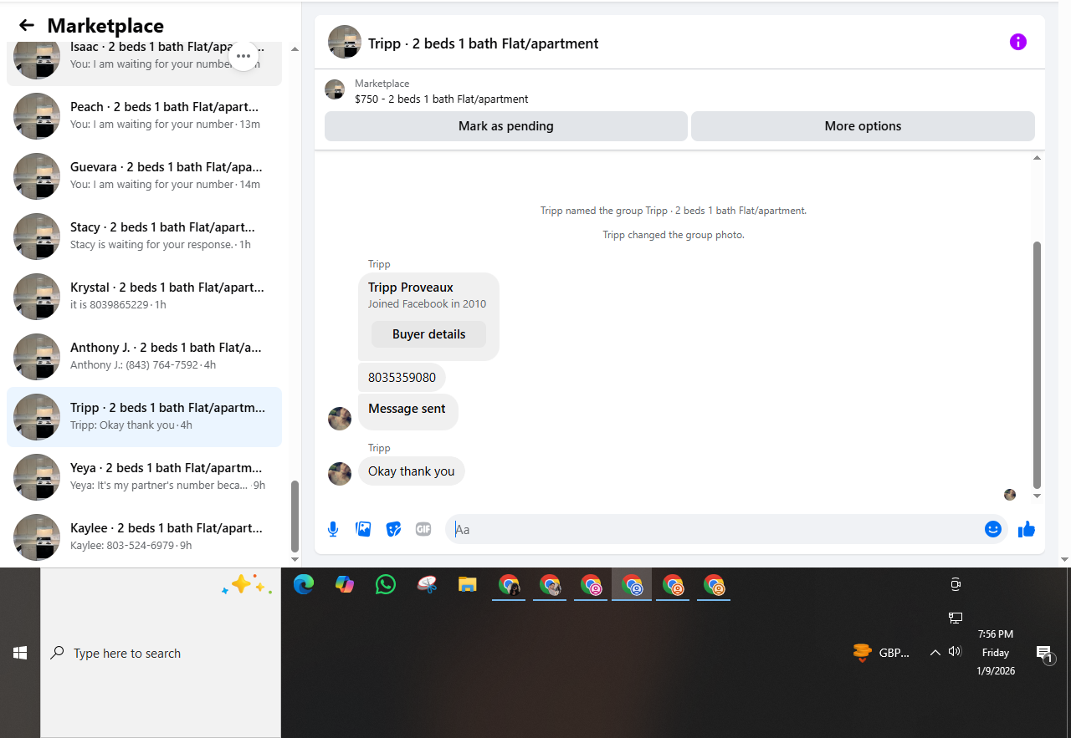This screenshot has height=738, width=1071.
Task: Open conversation information with the purple info icon
Action: pyautogui.click(x=1018, y=42)
